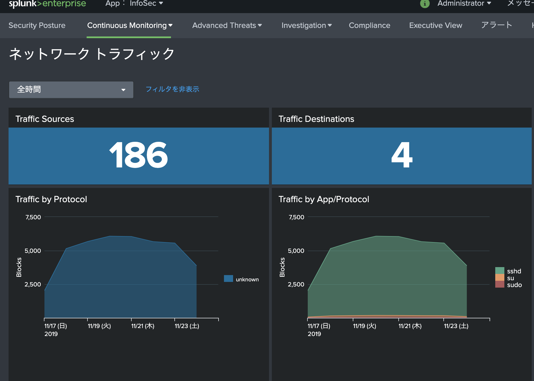Expand the Advanced Threats menu

pyautogui.click(x=227, y=25)
